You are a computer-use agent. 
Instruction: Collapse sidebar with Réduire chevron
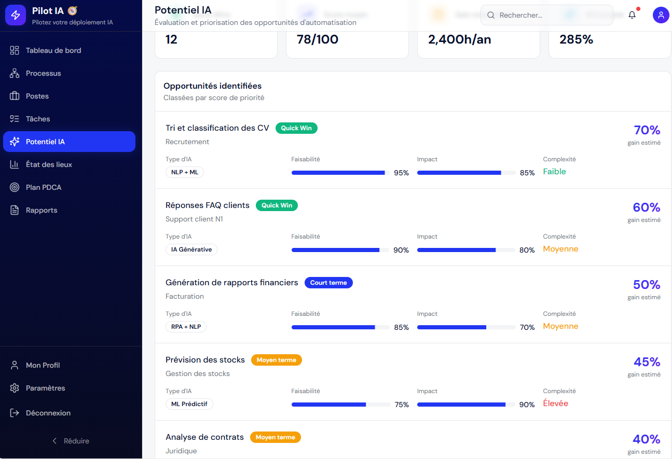[54, 441]
